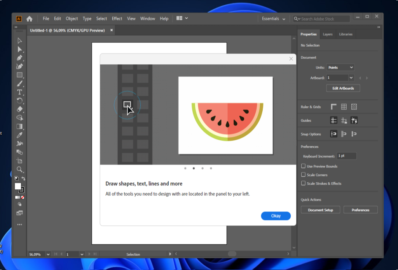This screenshot has height=270, width=398.
Task: Close the Untitled-1 document tab
Action: 112,30
